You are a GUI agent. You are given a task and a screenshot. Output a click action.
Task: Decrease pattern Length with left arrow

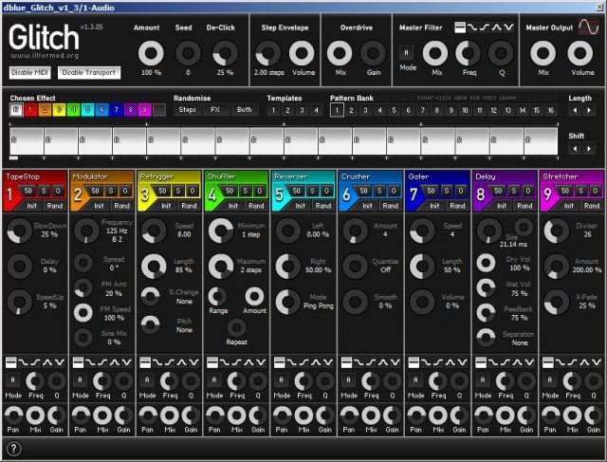575,110
